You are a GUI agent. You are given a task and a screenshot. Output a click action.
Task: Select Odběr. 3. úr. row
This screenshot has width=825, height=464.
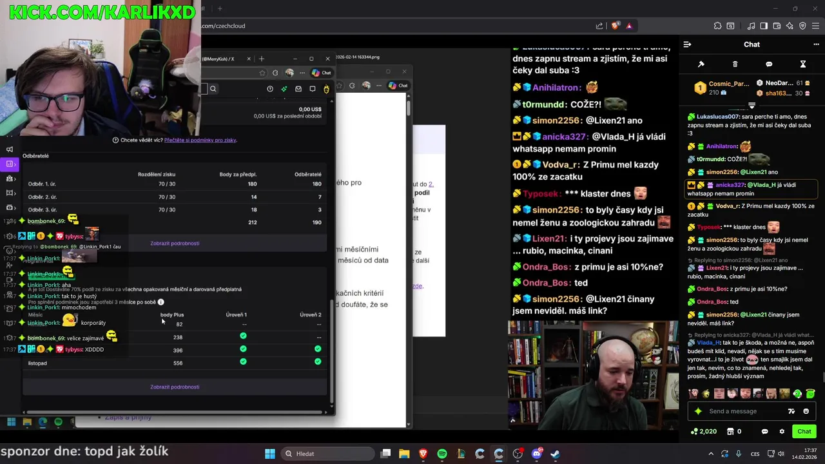click(x=175, y=209)
